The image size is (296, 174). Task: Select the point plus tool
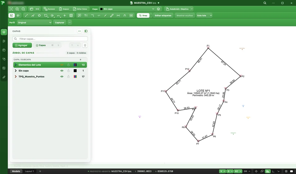click(x=64, y=15)
